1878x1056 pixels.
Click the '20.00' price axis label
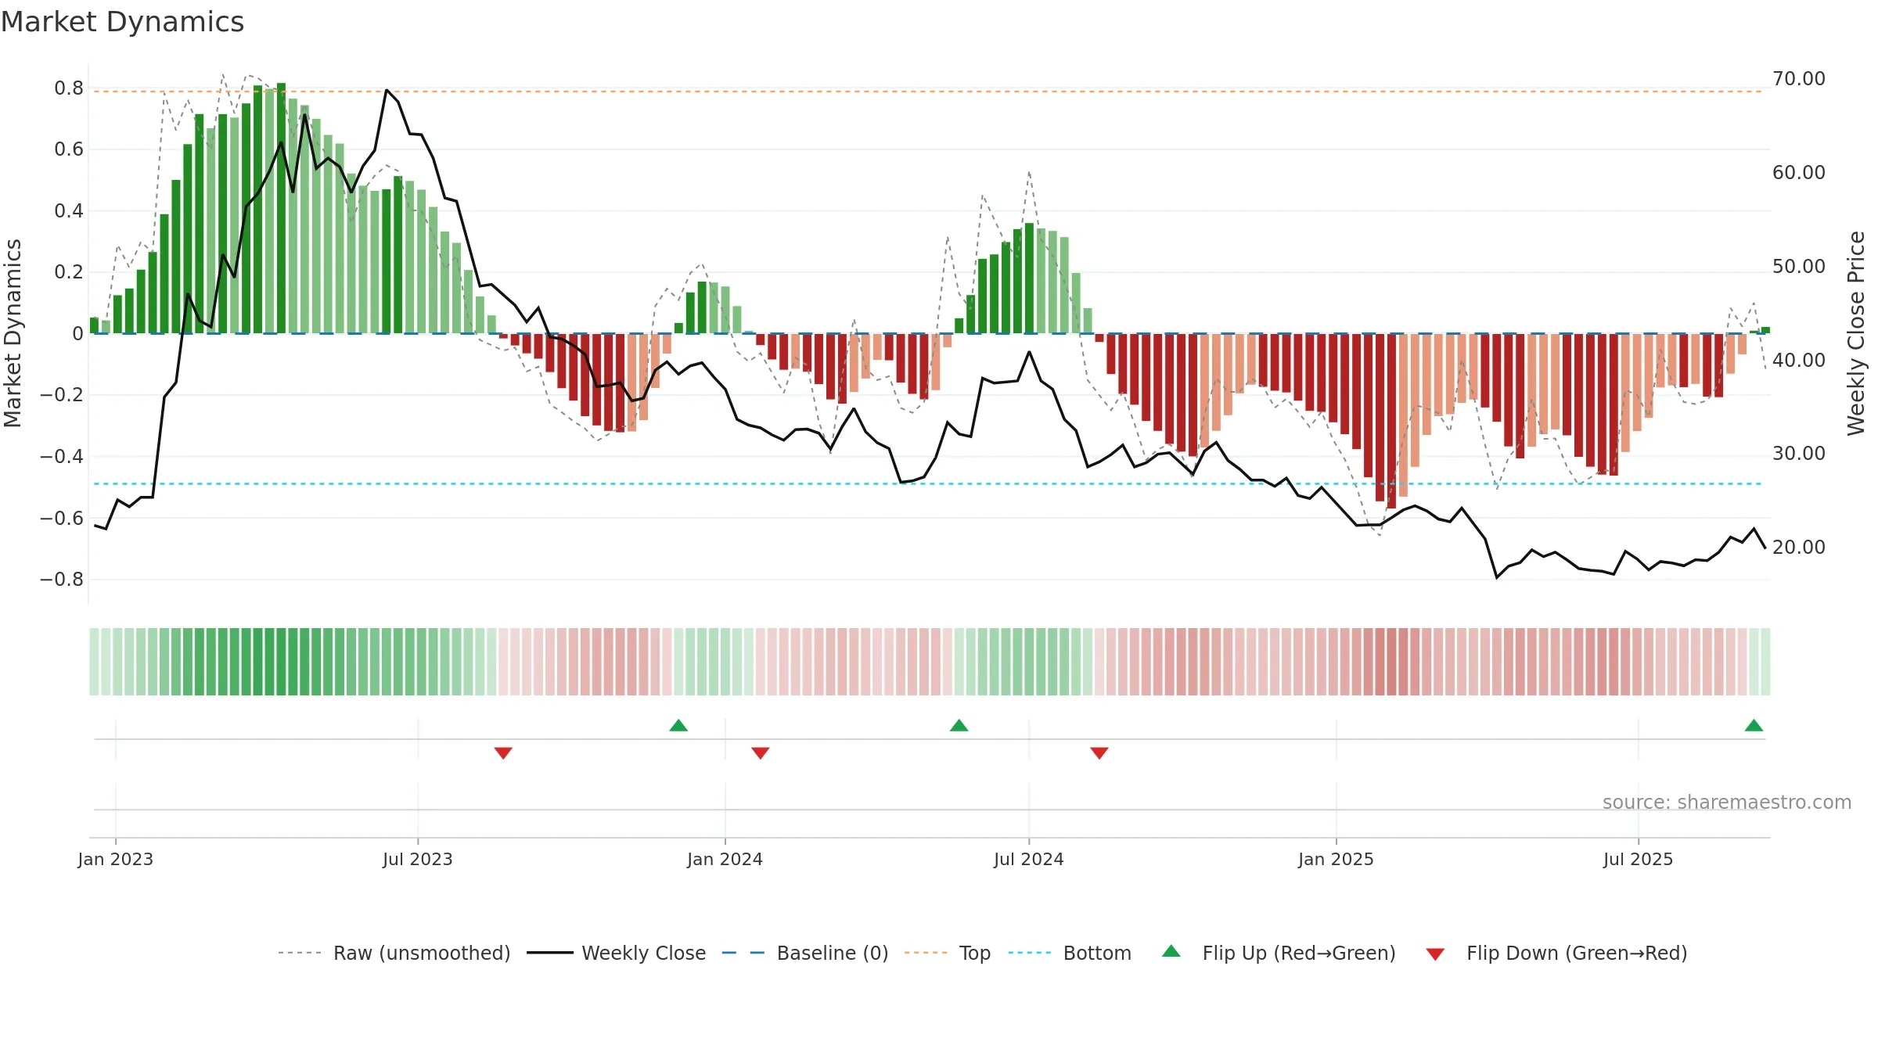click(x=1799, y=548)
